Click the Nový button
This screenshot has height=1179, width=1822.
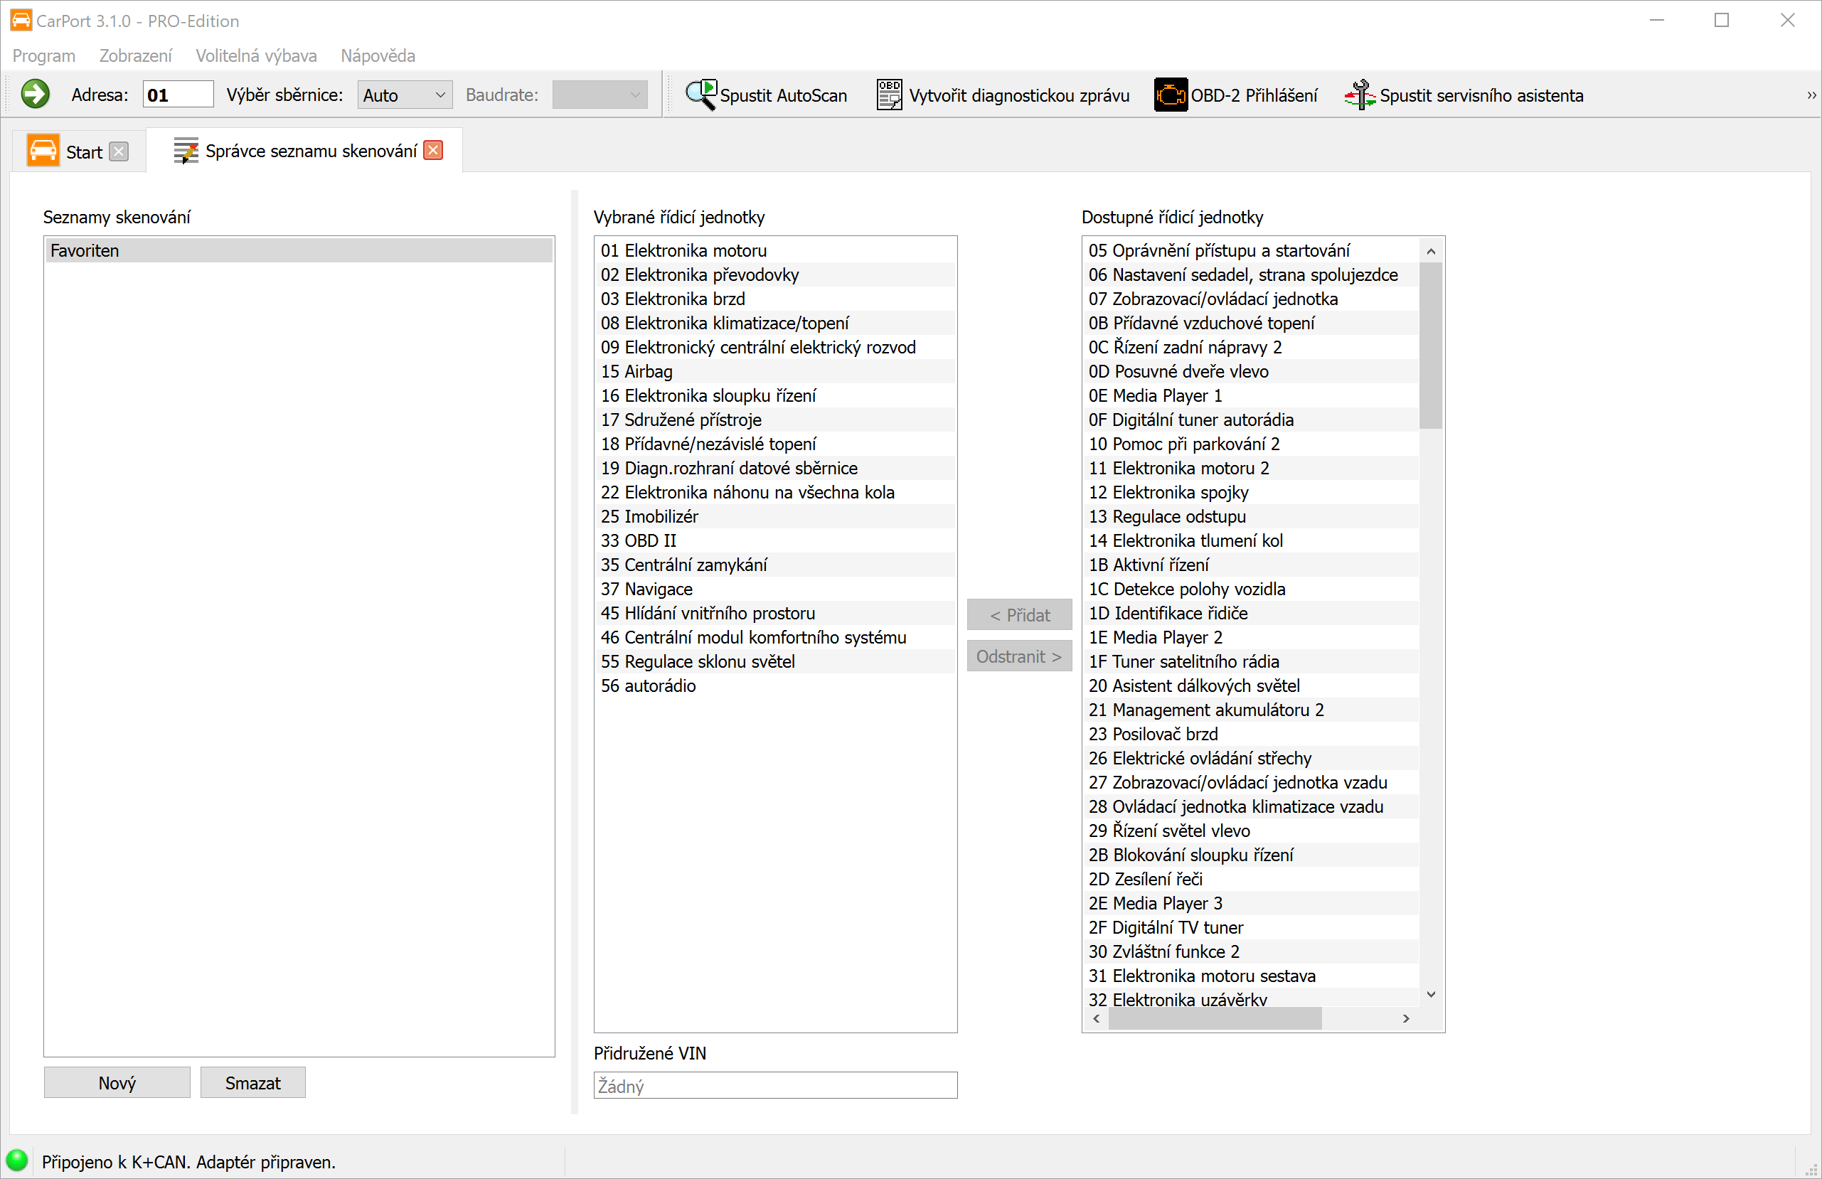pos(117,1082)
